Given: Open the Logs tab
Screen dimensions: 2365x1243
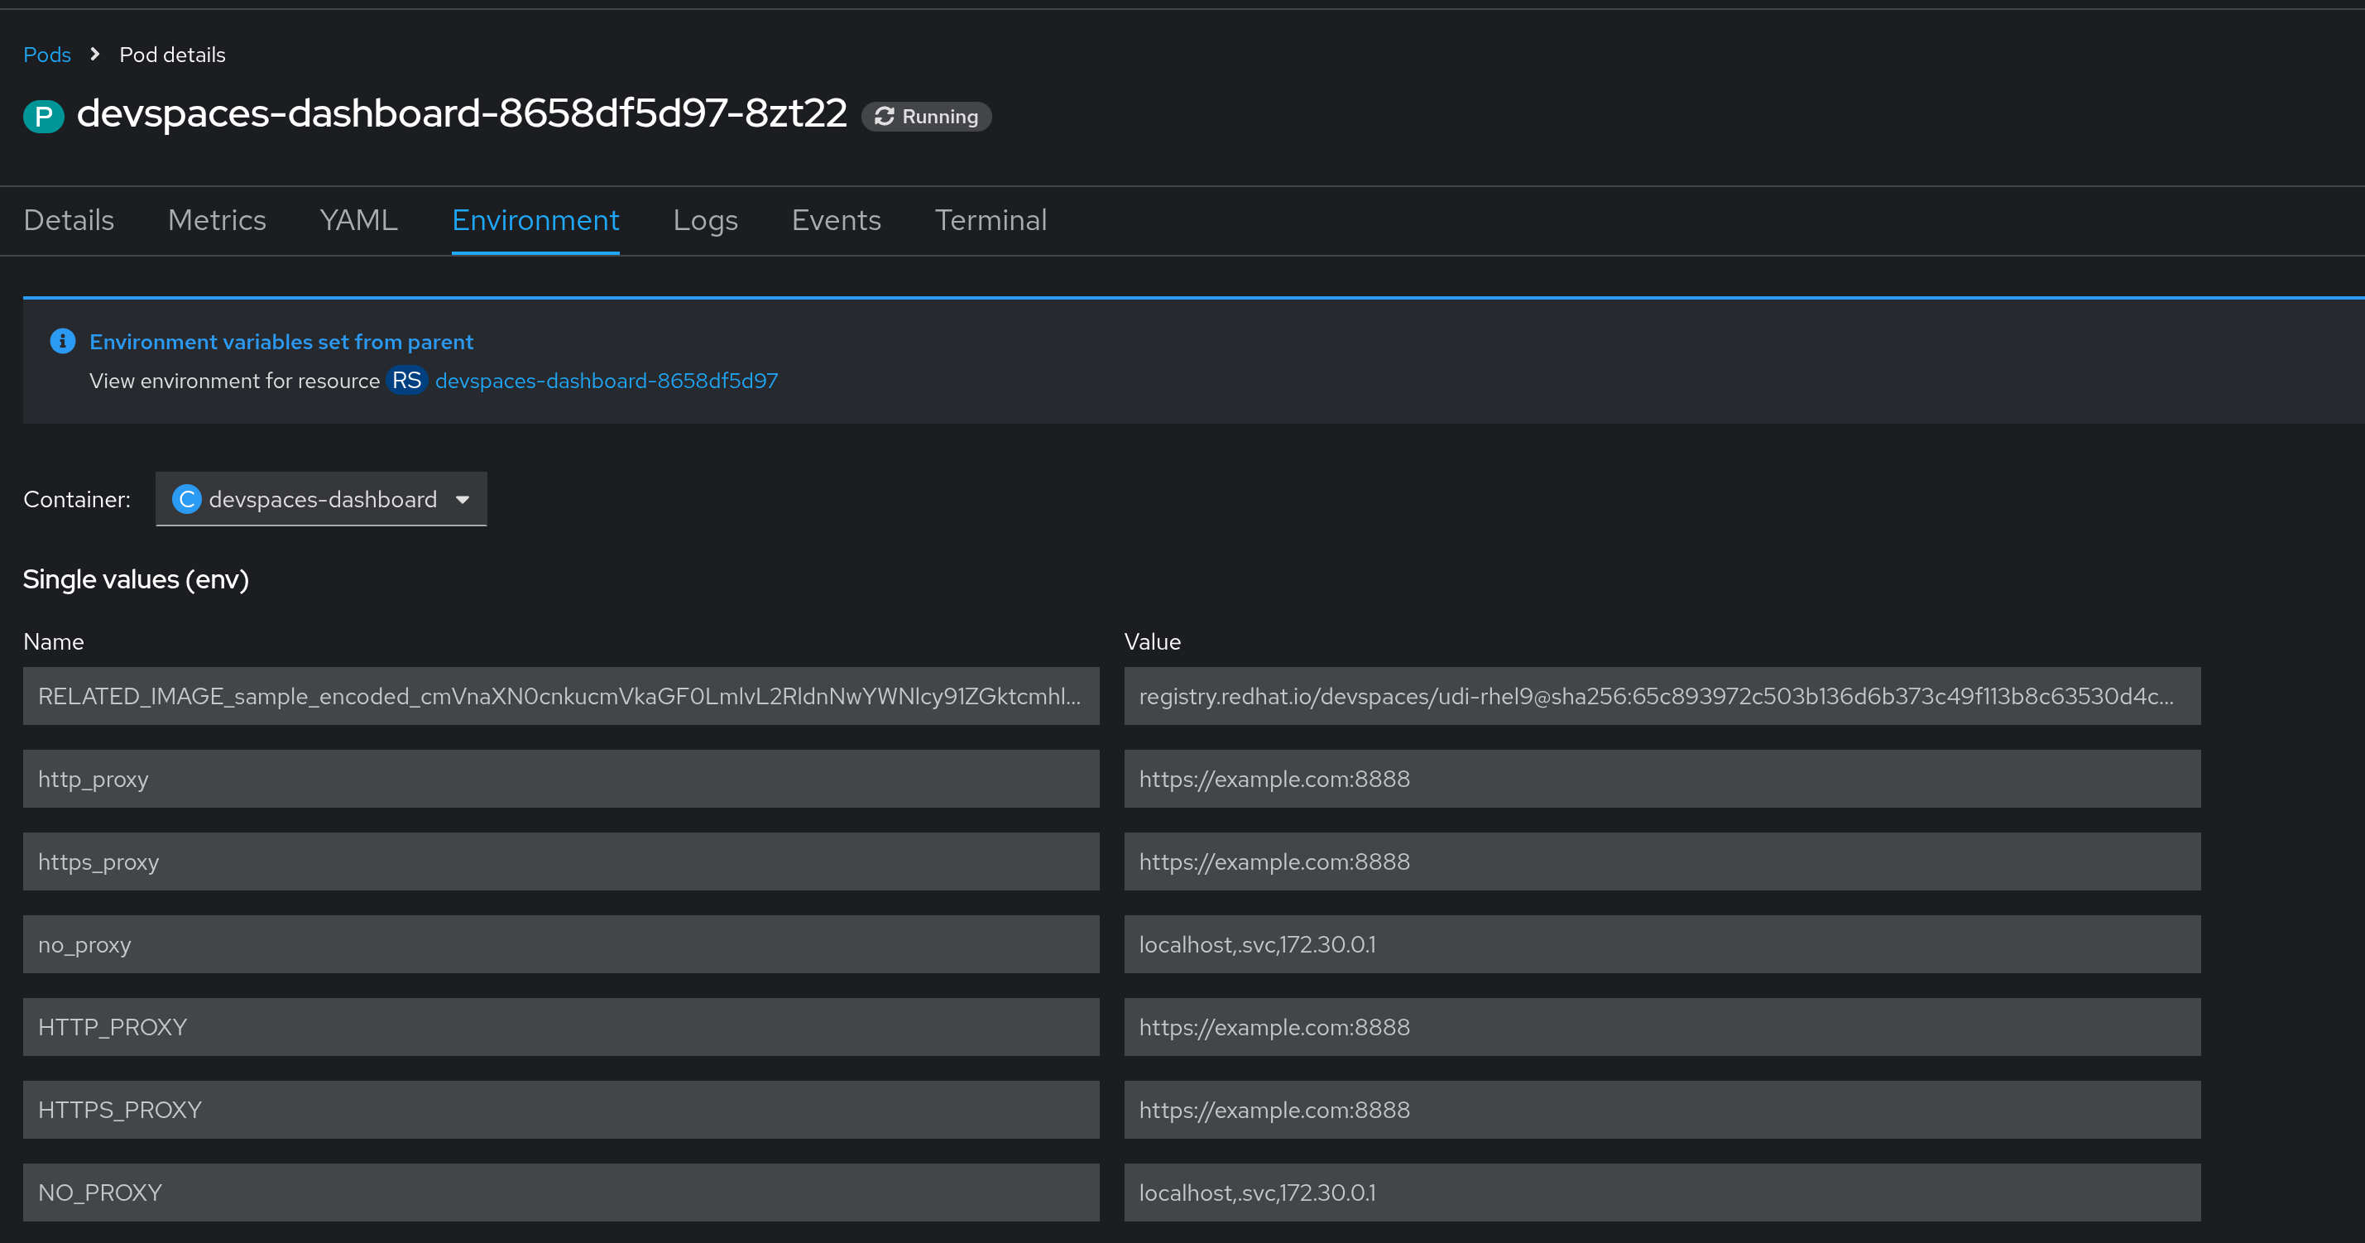Looking at the screenshot, I should [x=705, y=220].
